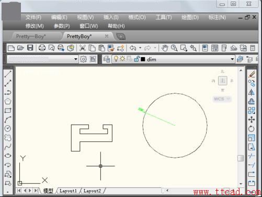The height and width of the screenshot is (197, 262).
Task: Switch to the Layout1 tab
Action: (x=68, y=191)
